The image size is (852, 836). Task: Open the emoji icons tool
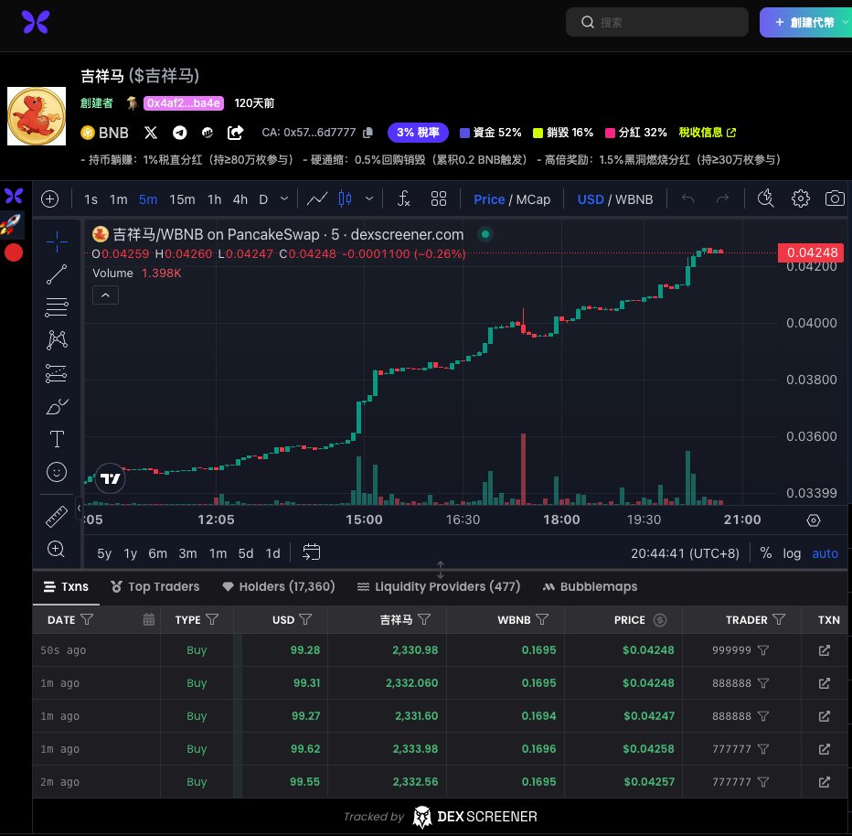(57, 472)
